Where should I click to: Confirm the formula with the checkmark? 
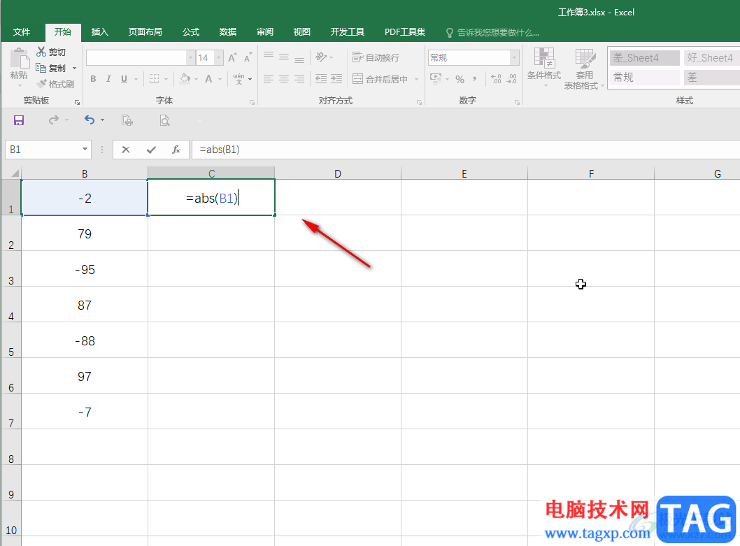[151, 150]
